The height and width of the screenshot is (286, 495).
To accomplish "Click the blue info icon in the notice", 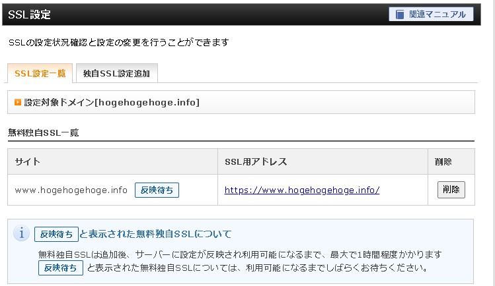I will [x=22, y=233].
